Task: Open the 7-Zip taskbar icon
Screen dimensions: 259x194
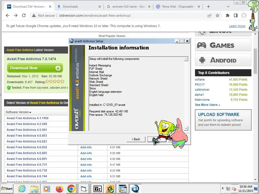Action: [97, 188]
